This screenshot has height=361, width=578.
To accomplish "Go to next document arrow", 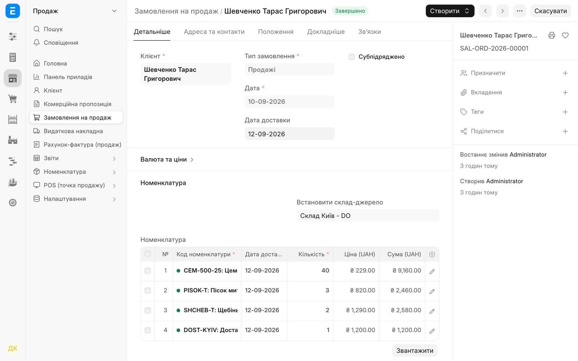I will 502,11.
